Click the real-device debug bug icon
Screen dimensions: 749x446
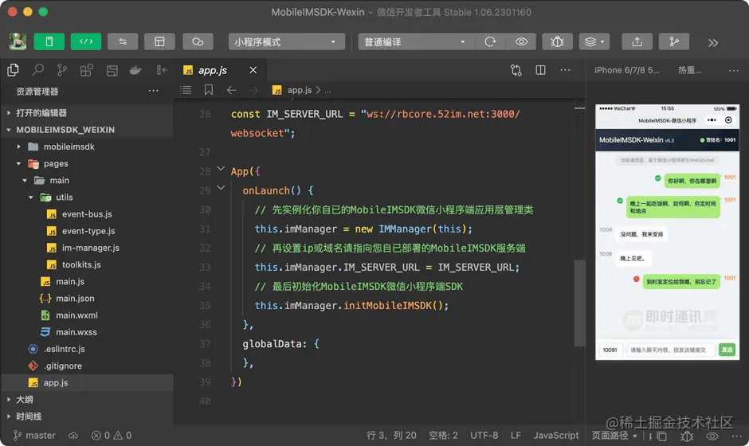(558, 42)
